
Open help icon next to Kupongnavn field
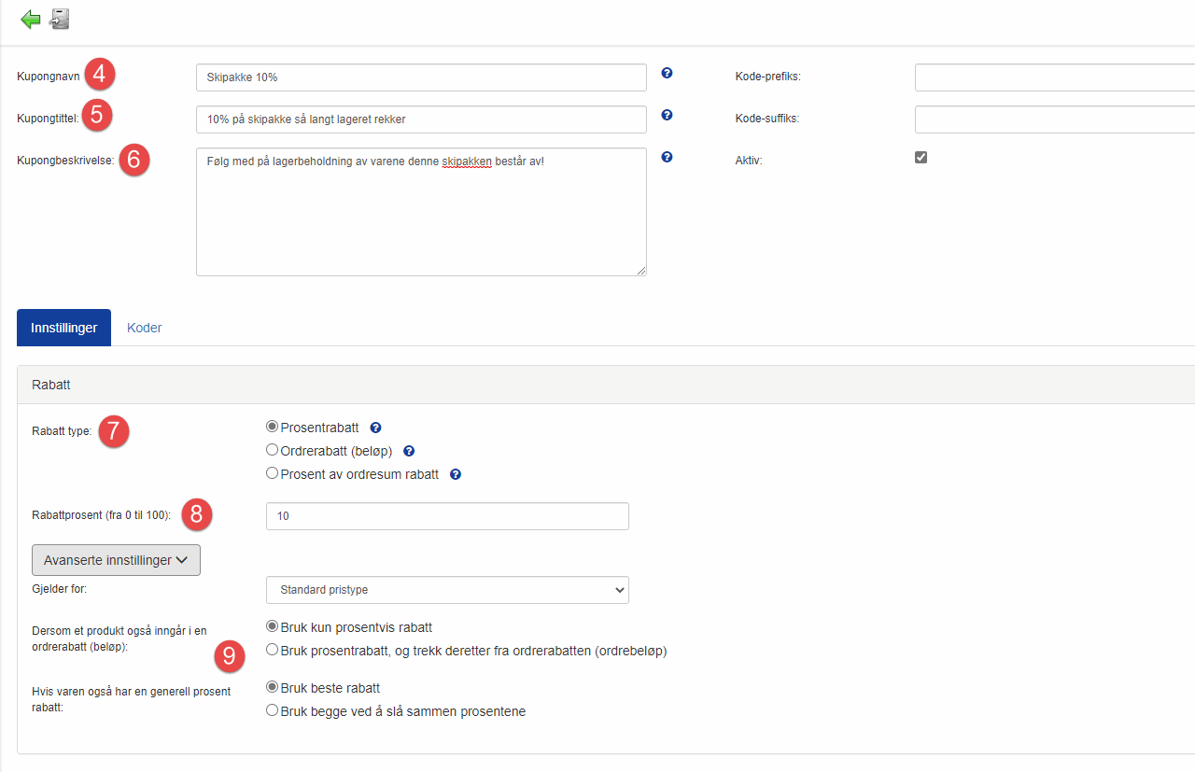click(x=667, y=73)
